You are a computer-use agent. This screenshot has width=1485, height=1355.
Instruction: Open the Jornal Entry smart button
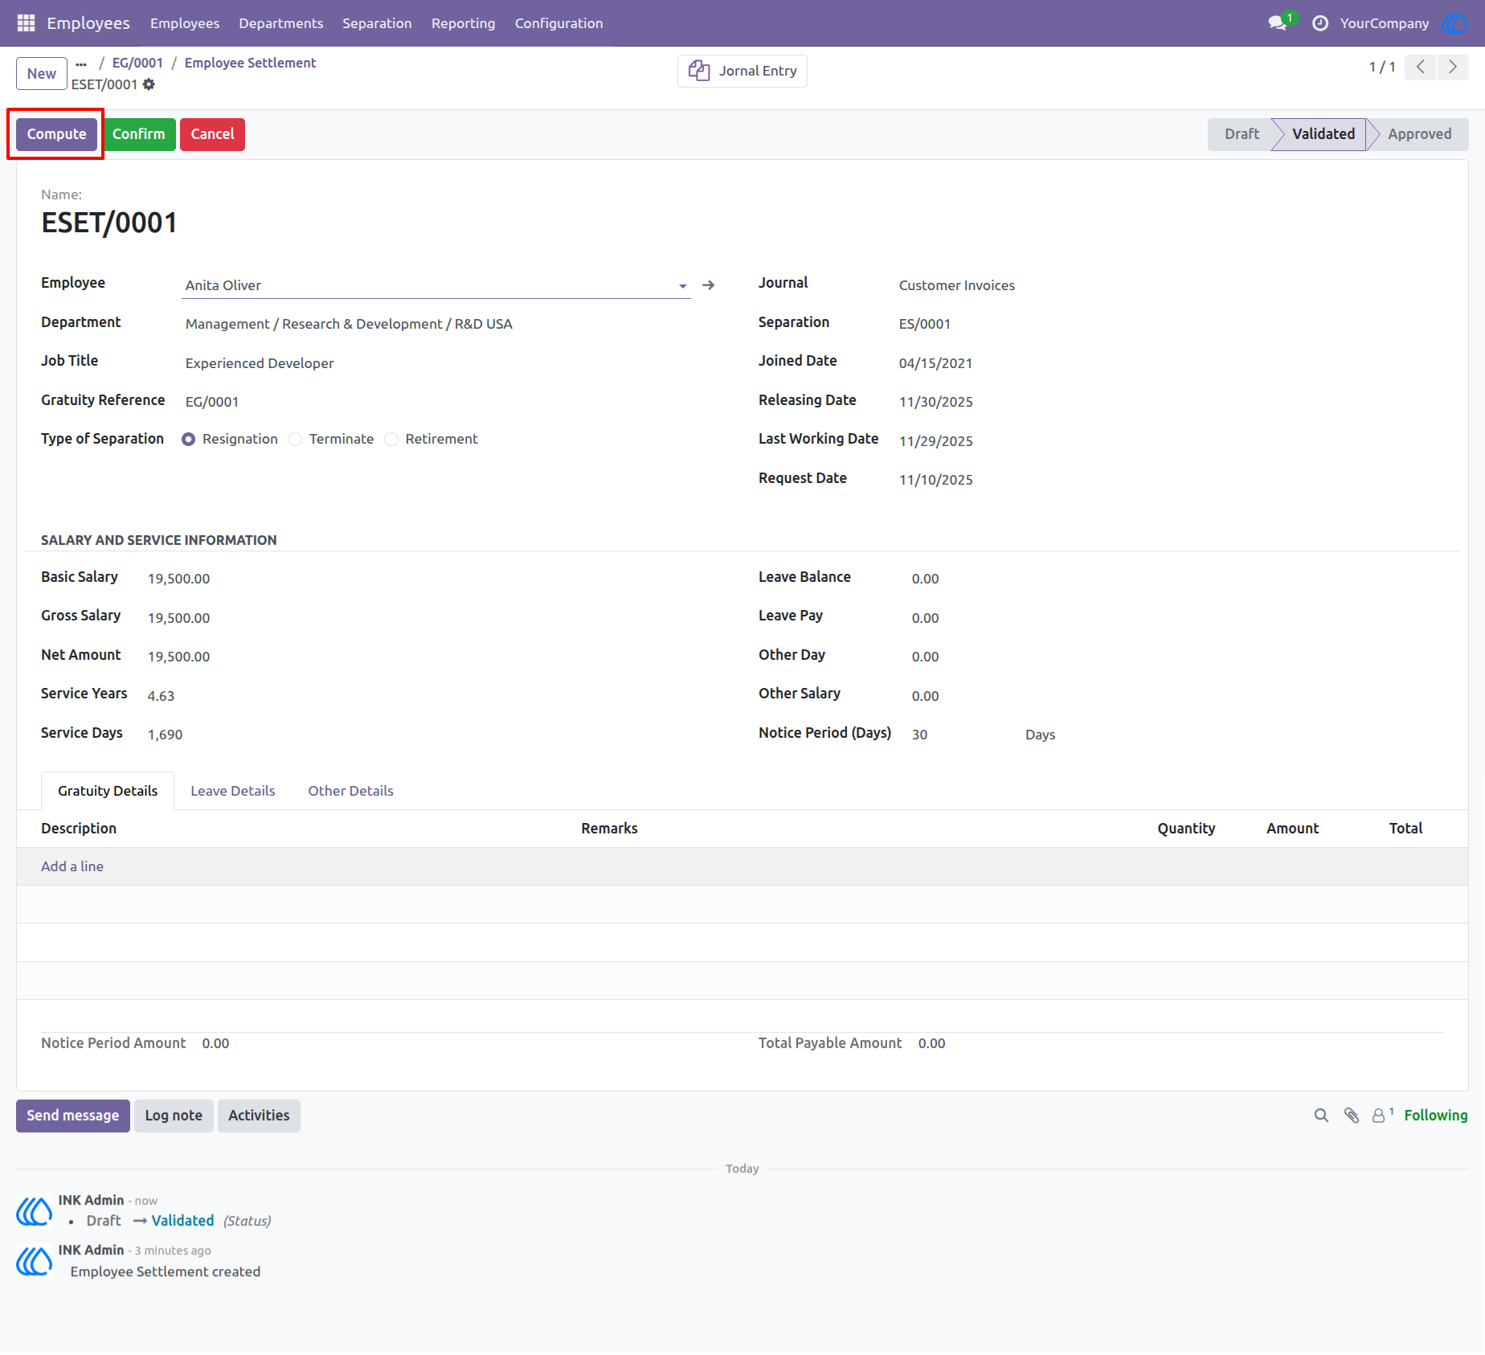click(x=742, y=71)
